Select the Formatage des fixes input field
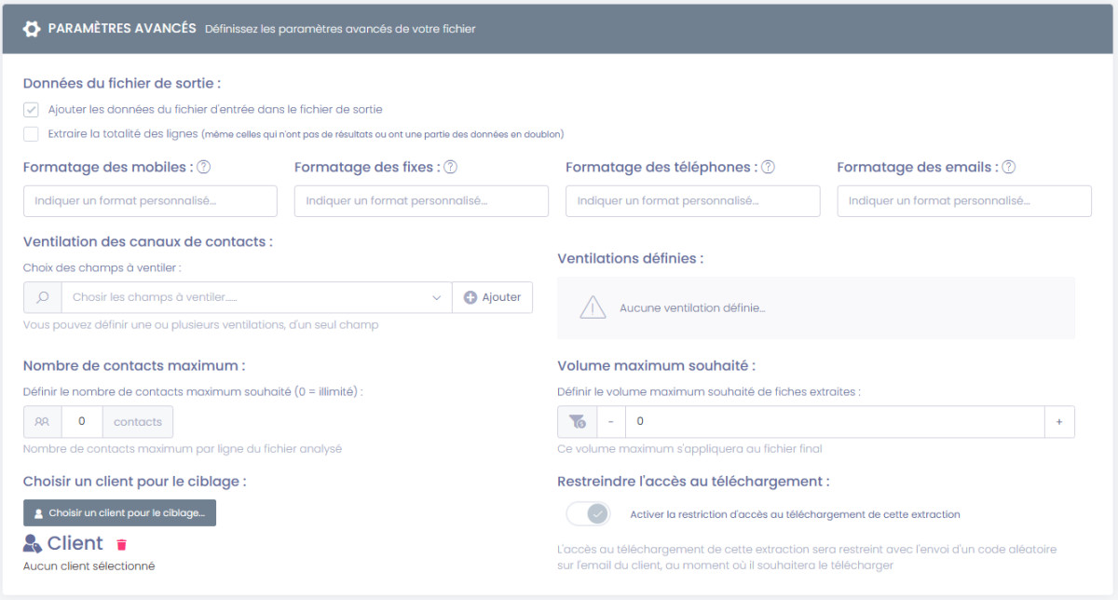This screenshot has height=600, width=1118. pos(421,201)
